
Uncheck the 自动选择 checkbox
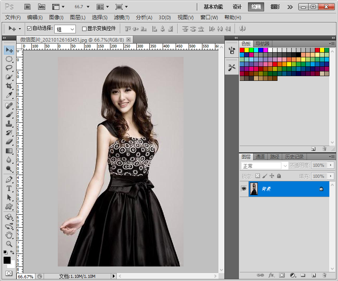point(29,28)
